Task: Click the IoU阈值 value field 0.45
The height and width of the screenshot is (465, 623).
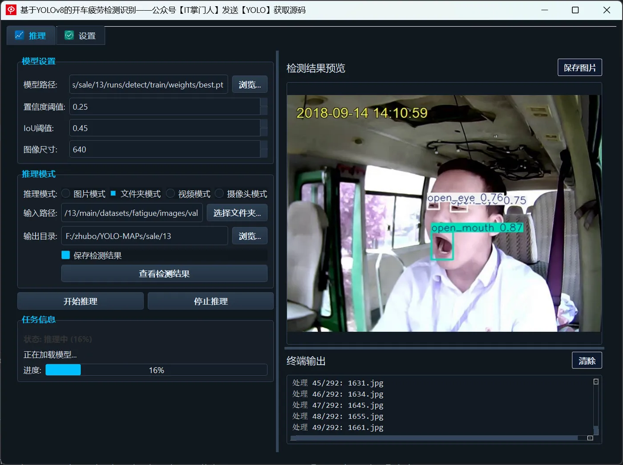Action: point(165,128)
